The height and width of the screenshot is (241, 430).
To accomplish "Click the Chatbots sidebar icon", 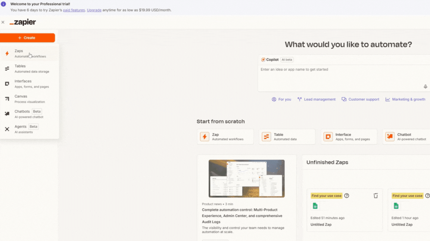I will [7, 114].
